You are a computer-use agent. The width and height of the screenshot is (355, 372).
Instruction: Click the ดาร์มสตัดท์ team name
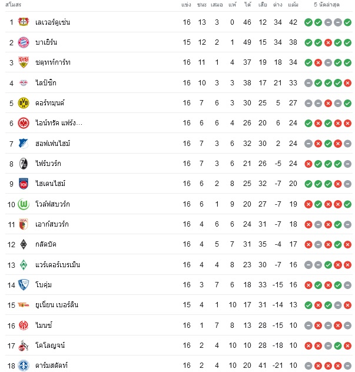pos(51,366)
